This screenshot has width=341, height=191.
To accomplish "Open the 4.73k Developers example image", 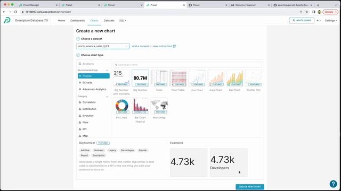I will click(x=229, y=162).
